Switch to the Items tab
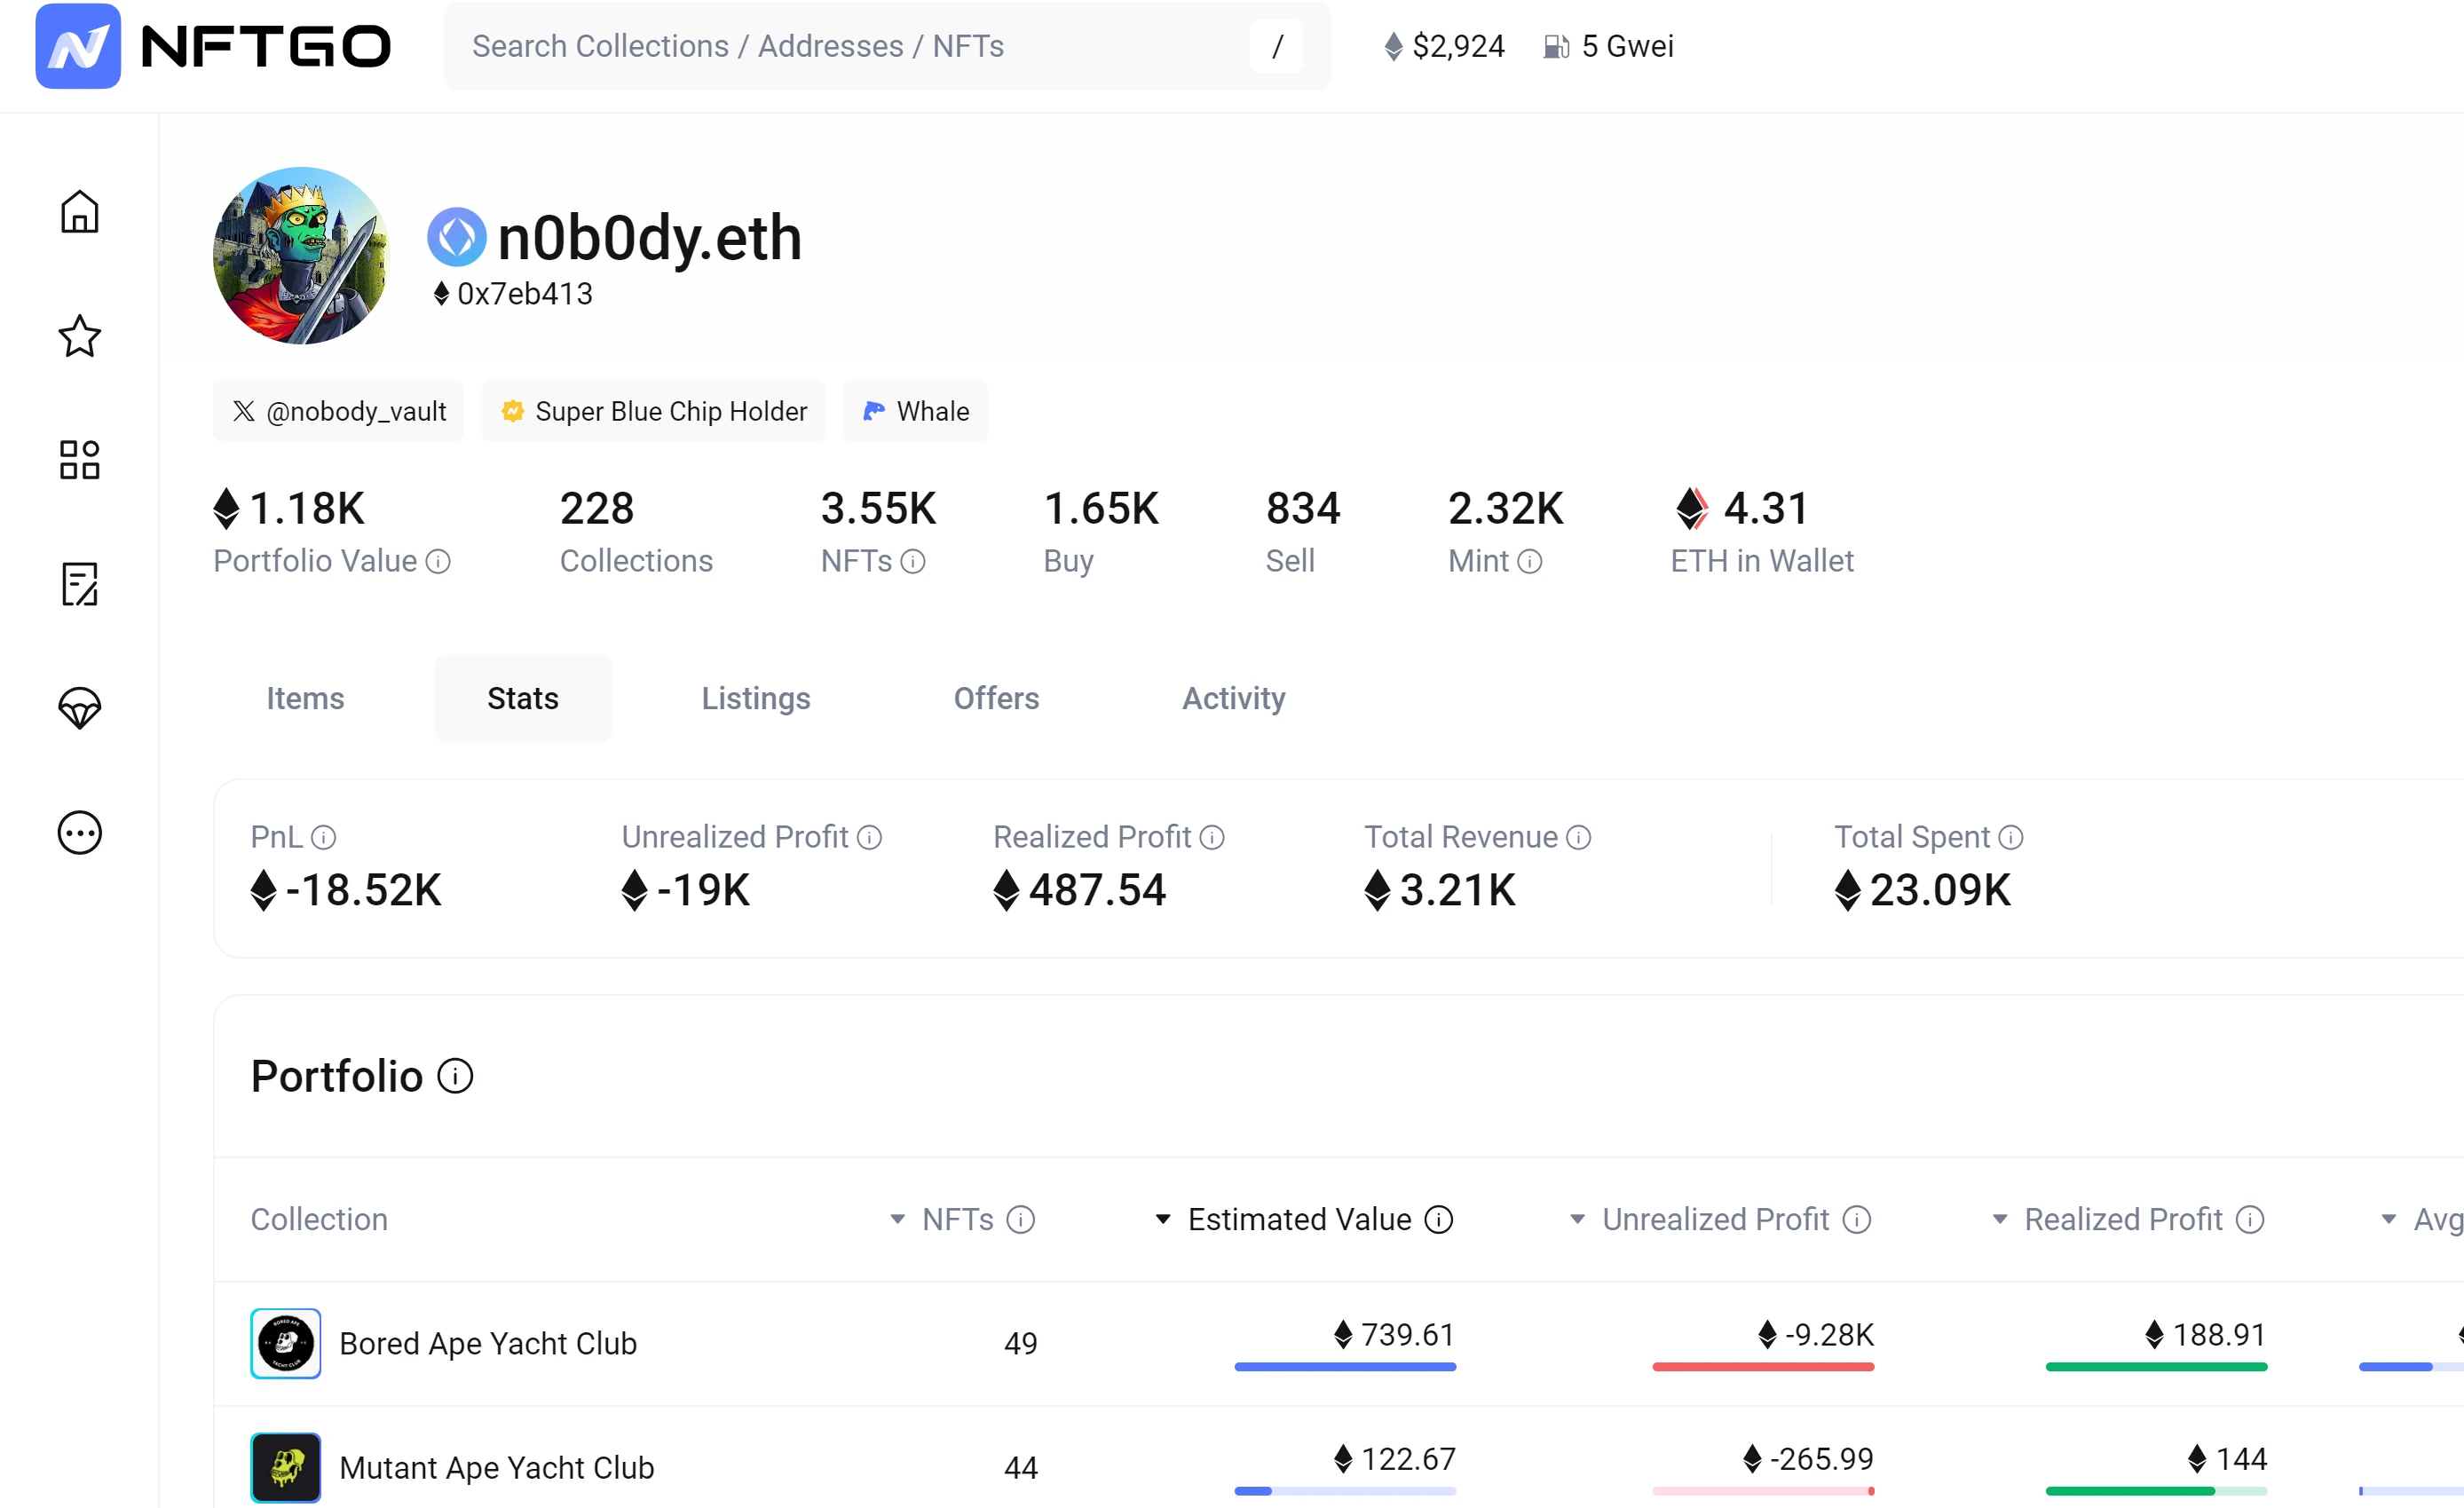Screen dimensions: 2464x1508 305,698
